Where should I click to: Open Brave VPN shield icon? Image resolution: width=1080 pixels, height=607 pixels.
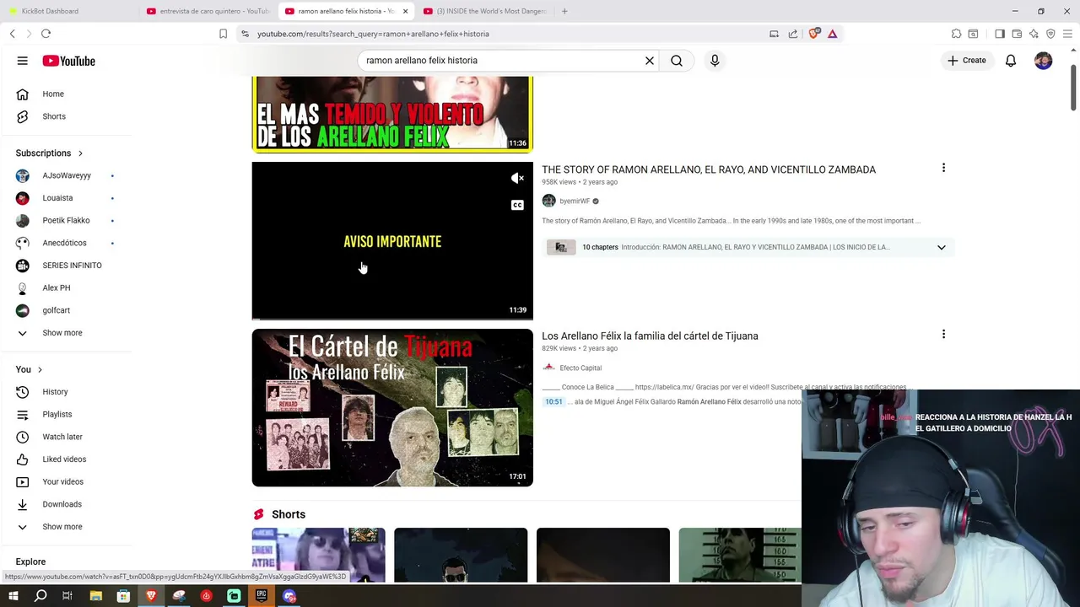point(1050,34)
